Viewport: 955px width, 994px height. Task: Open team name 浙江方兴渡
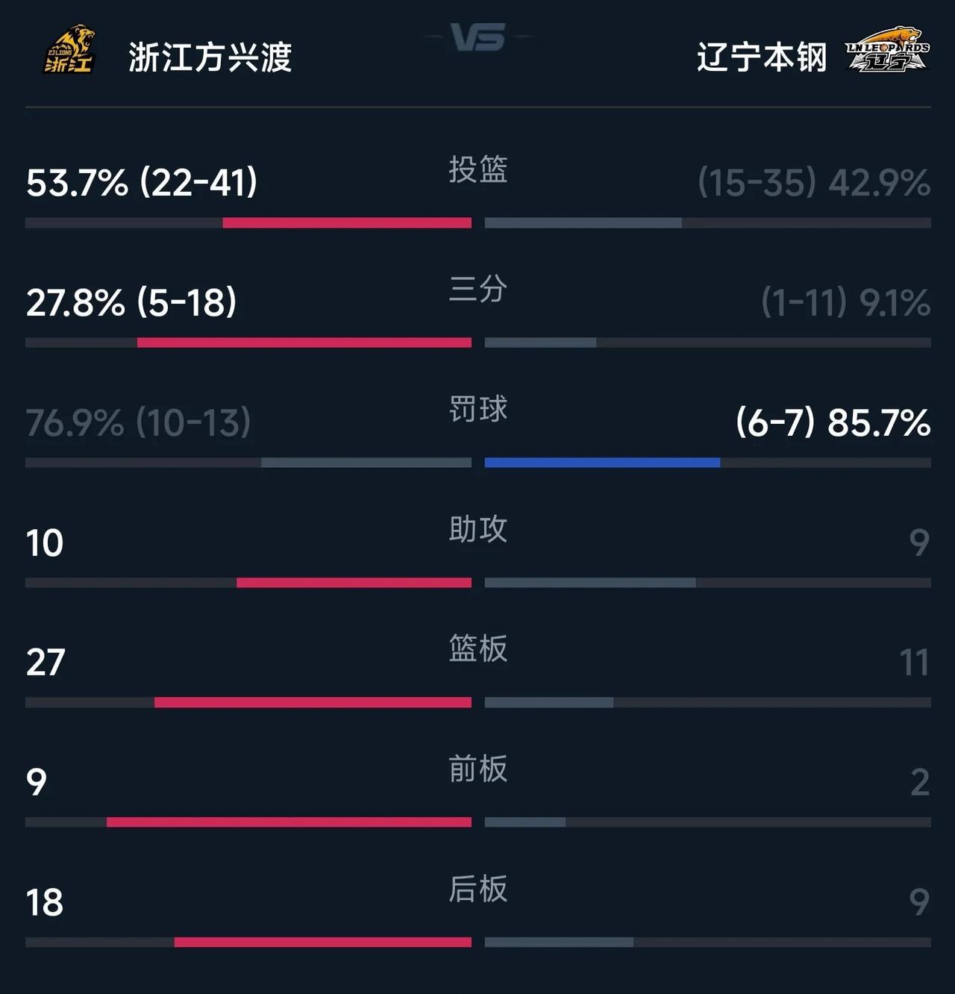point(210,57)
